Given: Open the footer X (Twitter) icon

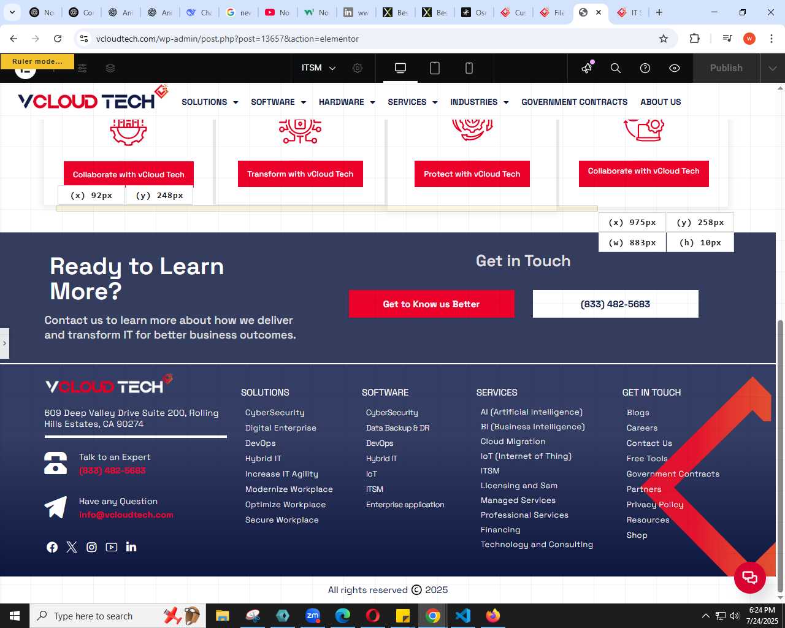Looking at the screenshot, I should coord(72,547).
